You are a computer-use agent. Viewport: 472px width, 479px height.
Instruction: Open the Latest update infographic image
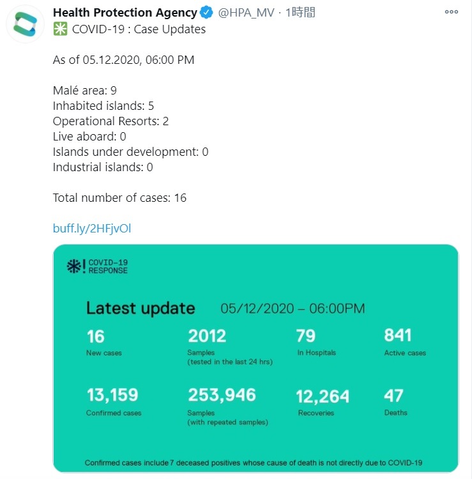[x=255, y=358]
